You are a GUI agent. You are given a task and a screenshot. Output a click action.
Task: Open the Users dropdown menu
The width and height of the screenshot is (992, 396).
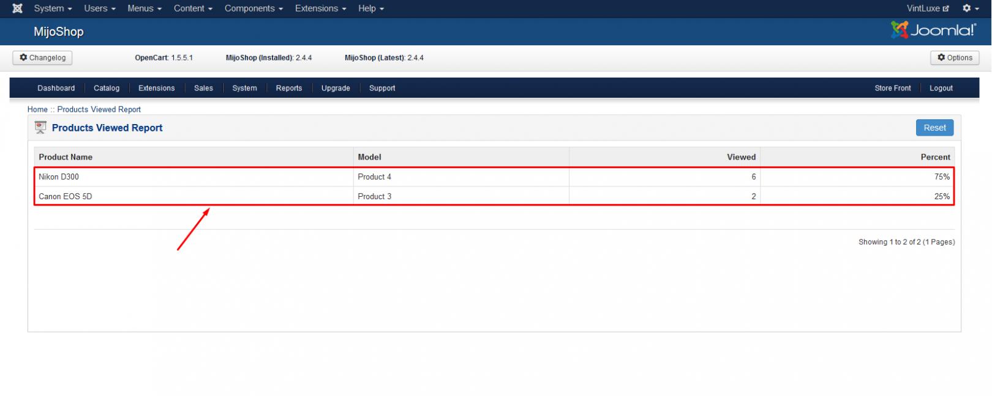click(x=100, y=9)
